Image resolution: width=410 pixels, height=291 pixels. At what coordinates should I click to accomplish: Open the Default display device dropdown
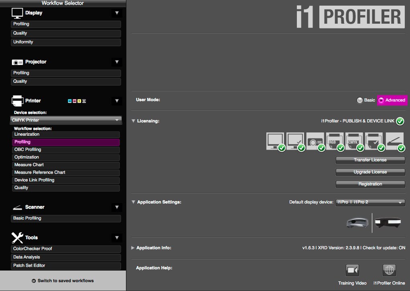(370, 203)
